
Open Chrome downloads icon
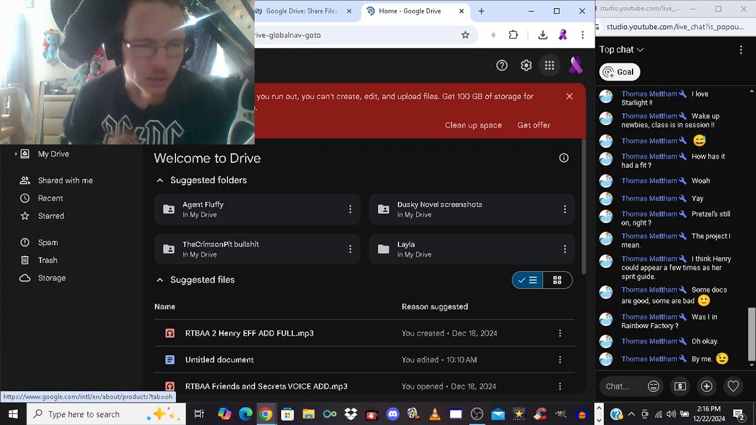coord(543,35)
